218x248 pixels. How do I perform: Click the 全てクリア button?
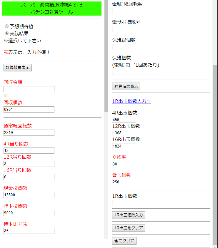point(124,241)
